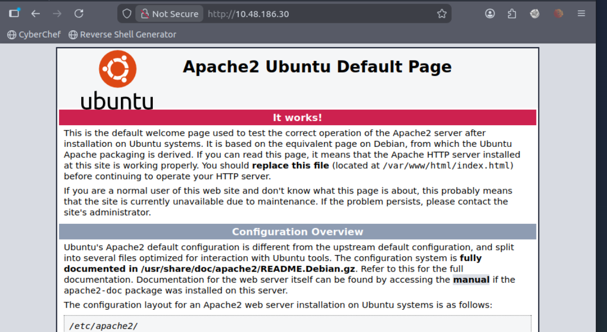Click the /var/www/html/index.html path text
Image resolution: width=607 pixels, height=332 pixels.
[446, 165]
